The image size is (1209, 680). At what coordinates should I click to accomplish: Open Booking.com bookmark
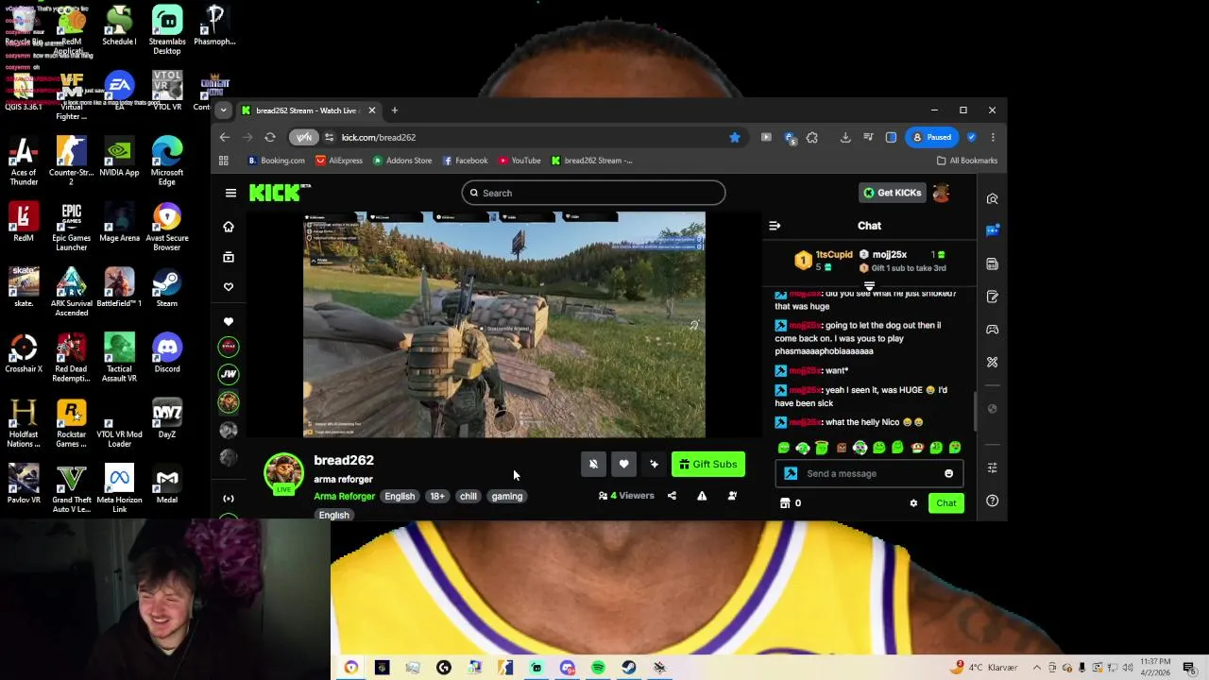tap(276, 161)
